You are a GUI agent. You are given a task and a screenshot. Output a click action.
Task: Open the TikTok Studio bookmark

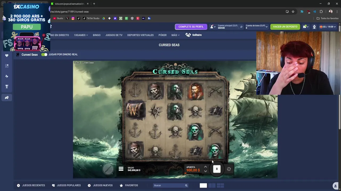point(91,18)
